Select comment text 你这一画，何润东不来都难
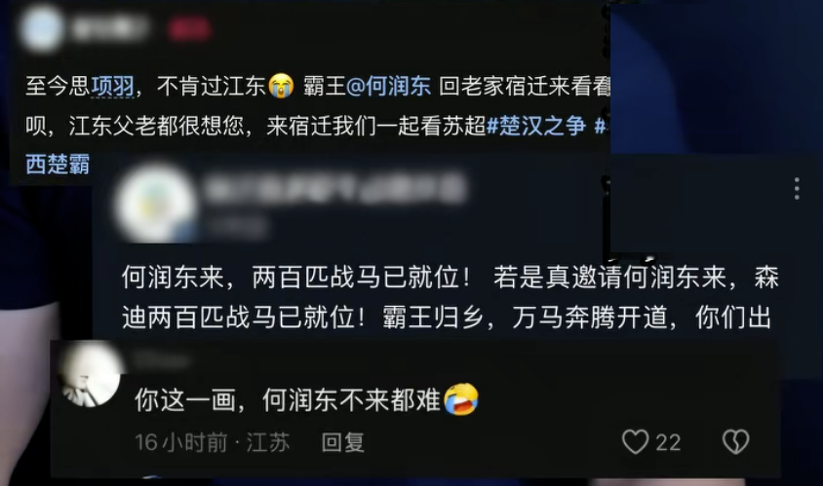Image resolution: width=823 pixels, height=486 pixels. [287, 400]
